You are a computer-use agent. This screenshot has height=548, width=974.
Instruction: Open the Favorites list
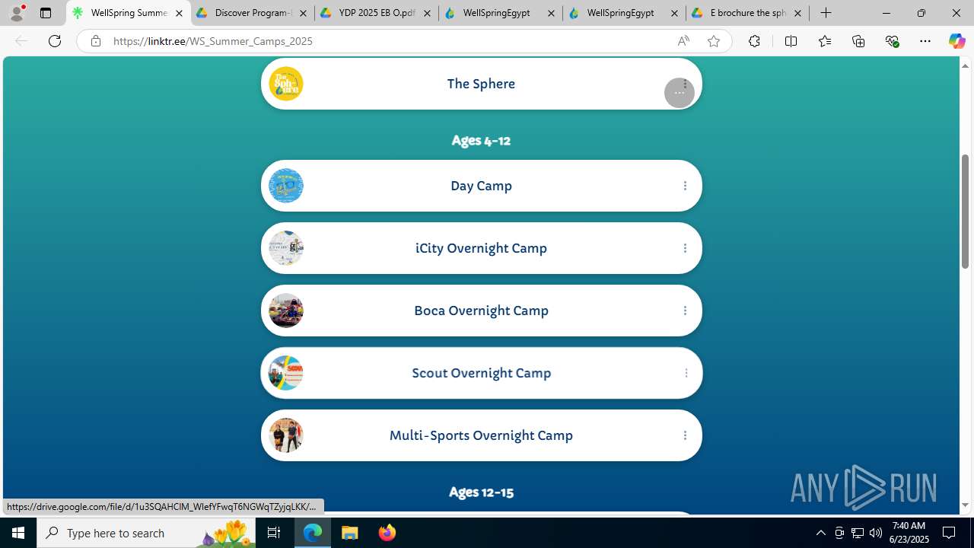coord(824,41)
